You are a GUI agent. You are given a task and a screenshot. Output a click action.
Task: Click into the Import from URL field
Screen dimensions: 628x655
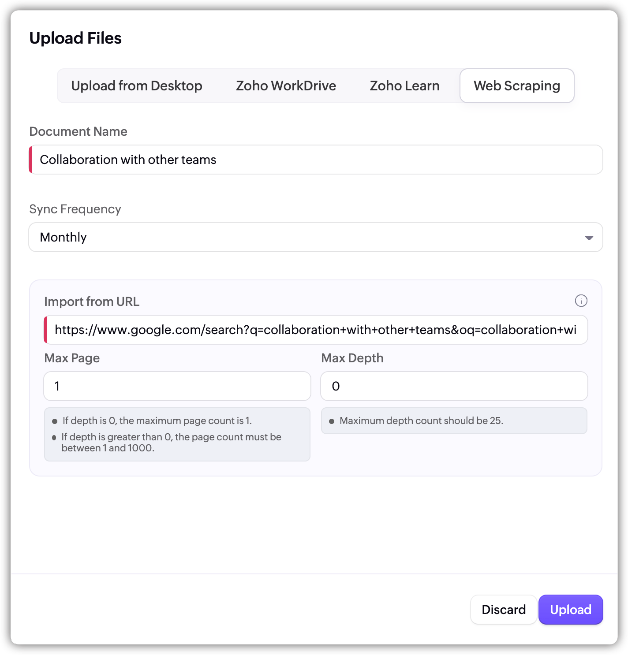click(x=316, y=330)
